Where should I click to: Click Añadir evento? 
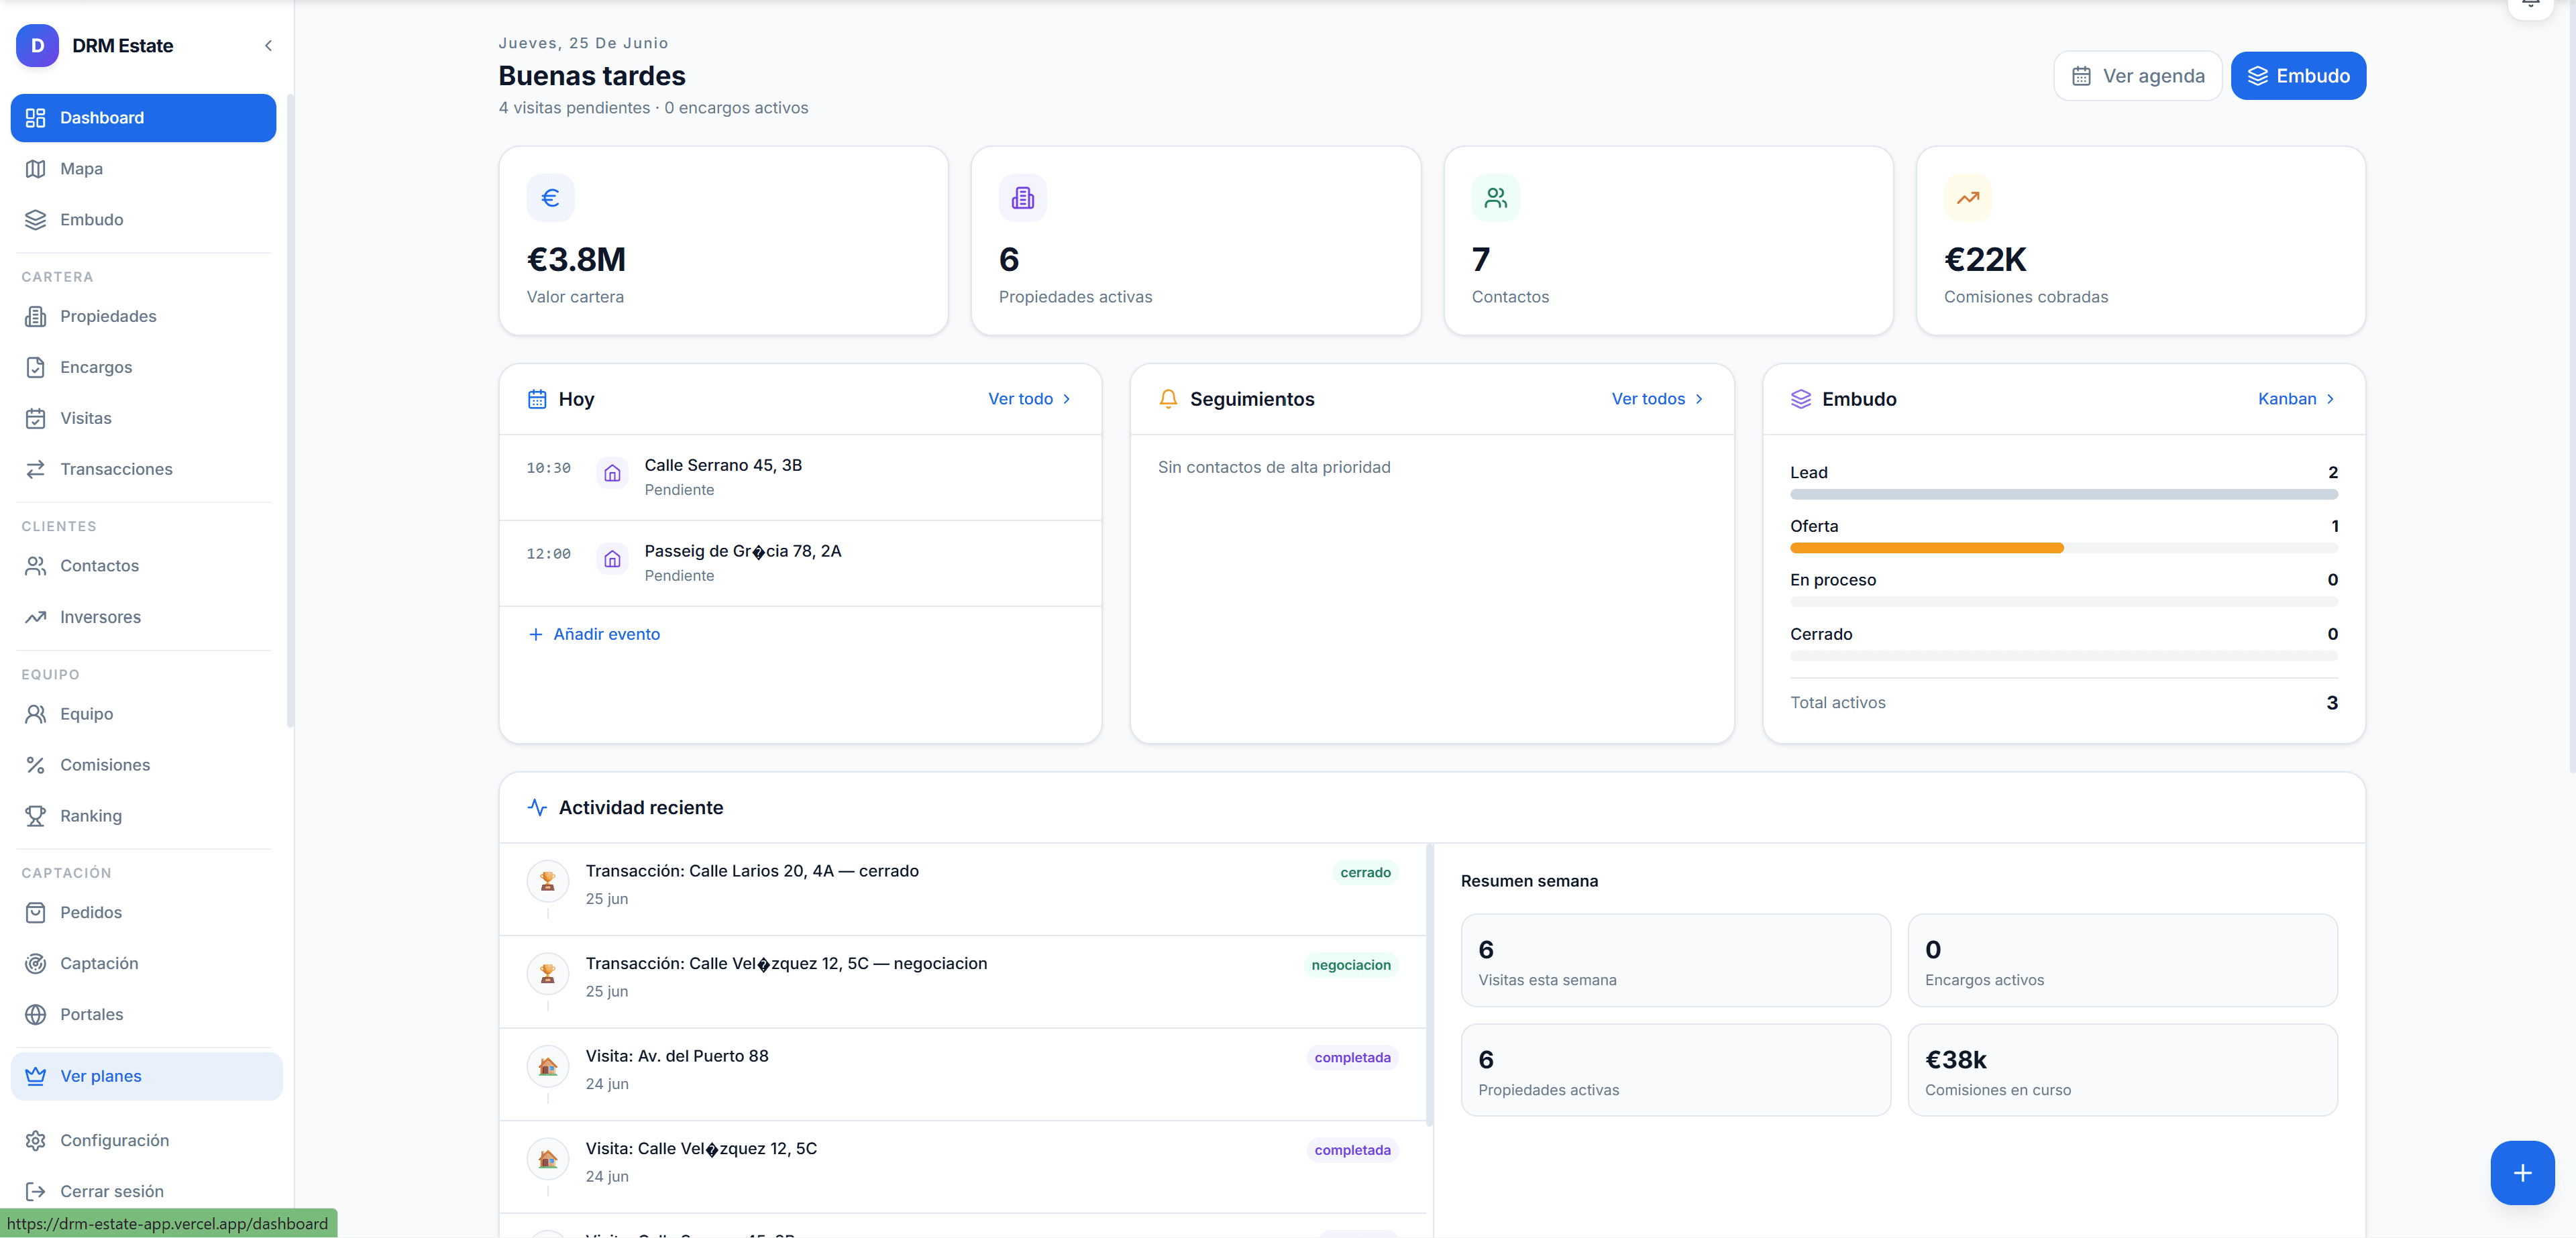pyautogui.click(x=594, y=634)
